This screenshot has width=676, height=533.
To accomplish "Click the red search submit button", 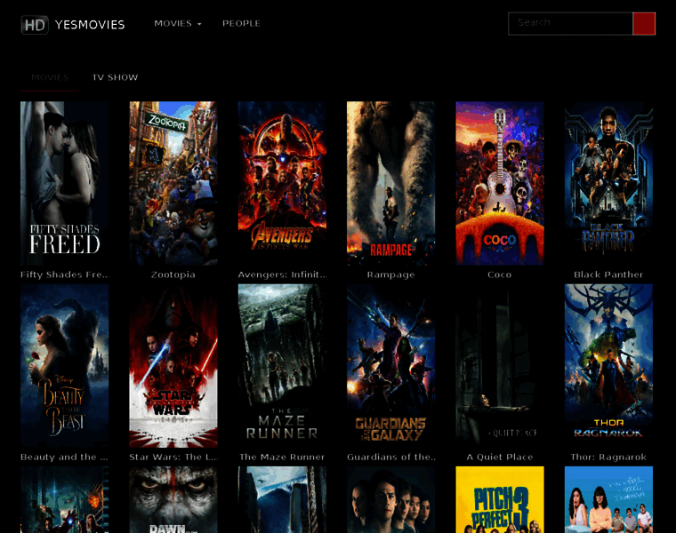I will coord(644,23).
